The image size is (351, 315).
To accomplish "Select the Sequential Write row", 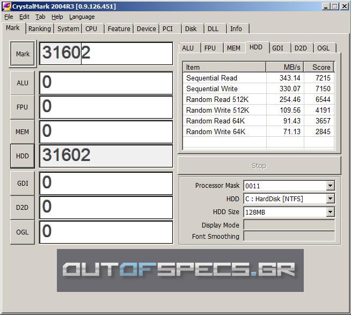I will [259, 89].
